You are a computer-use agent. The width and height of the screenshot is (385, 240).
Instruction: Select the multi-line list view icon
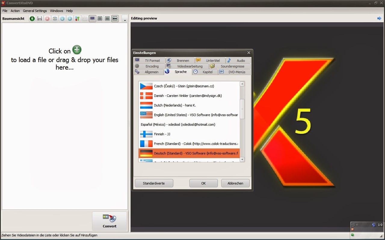point(100,19)
